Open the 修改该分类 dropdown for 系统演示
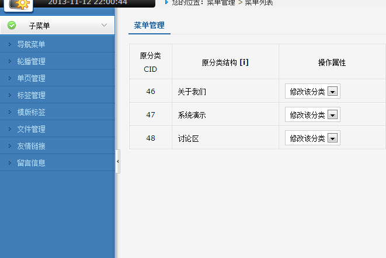The height and width of the screenshot is (258, 386). click(x=333, y=115)
